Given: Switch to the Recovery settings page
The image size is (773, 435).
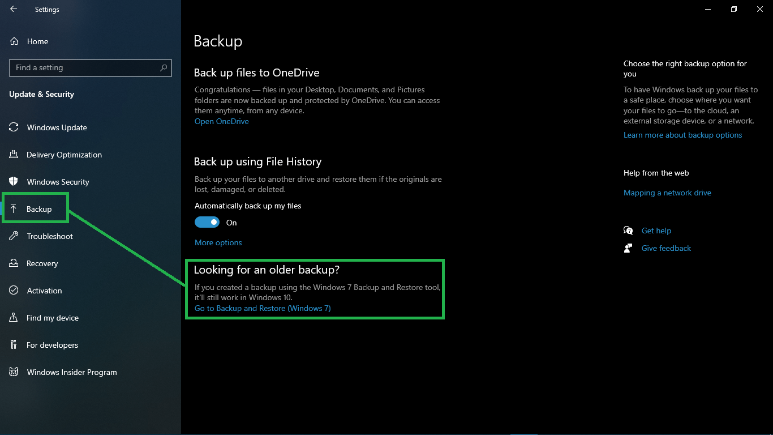Looking at the screenshot, I should pyautogui.click(x=42, y=263).
